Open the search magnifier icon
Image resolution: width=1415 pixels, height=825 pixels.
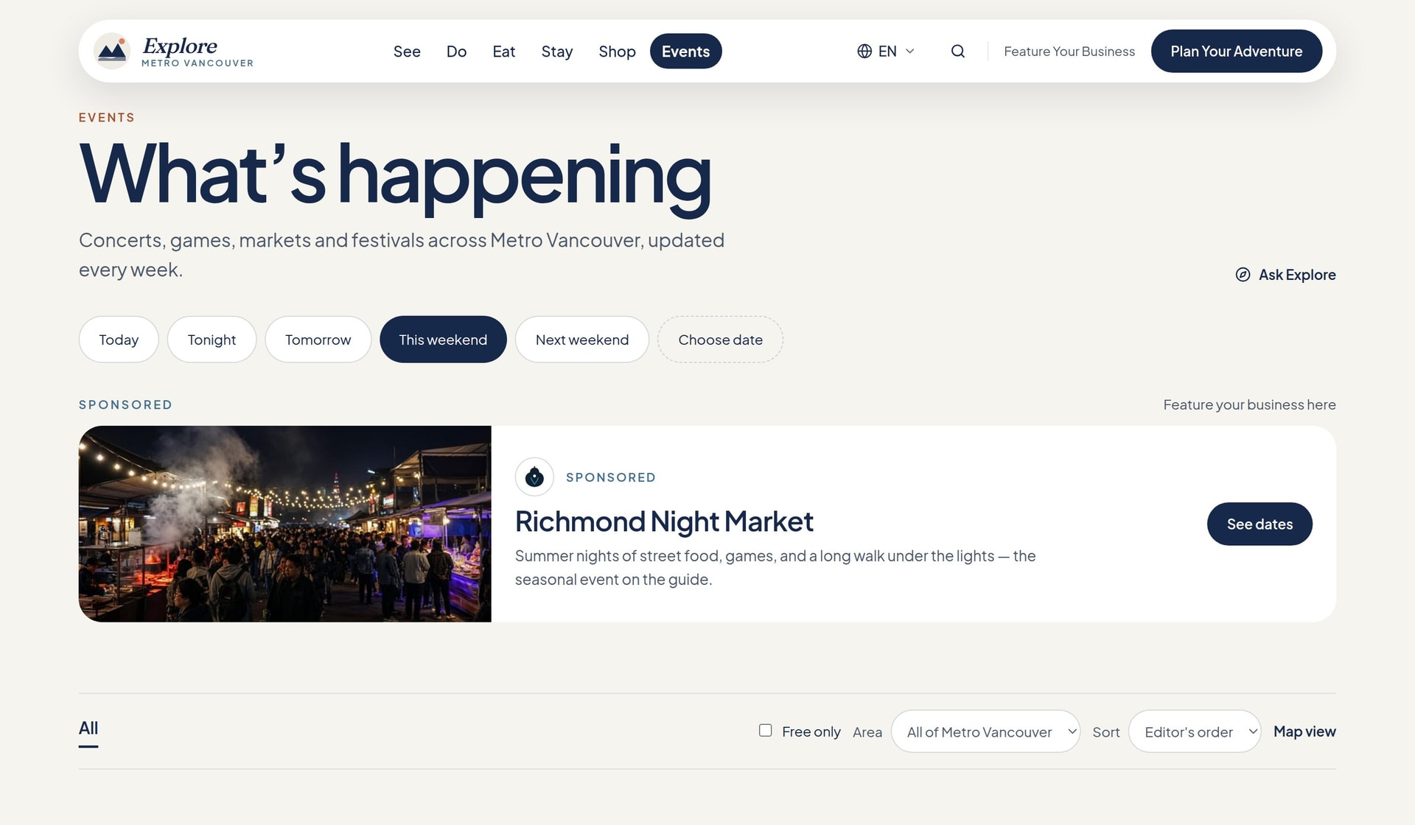click(957, 51)
